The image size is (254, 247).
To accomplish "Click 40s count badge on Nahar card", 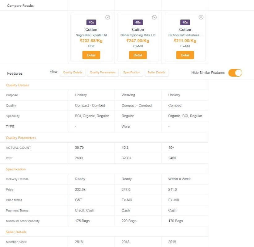I will [x=138, y=22].
